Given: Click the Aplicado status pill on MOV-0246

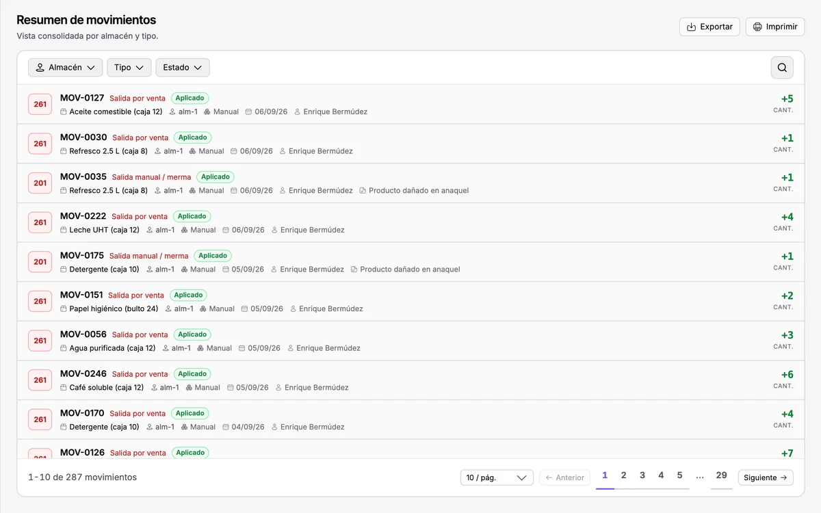Looking at the screenshot, I should [192, 373].
